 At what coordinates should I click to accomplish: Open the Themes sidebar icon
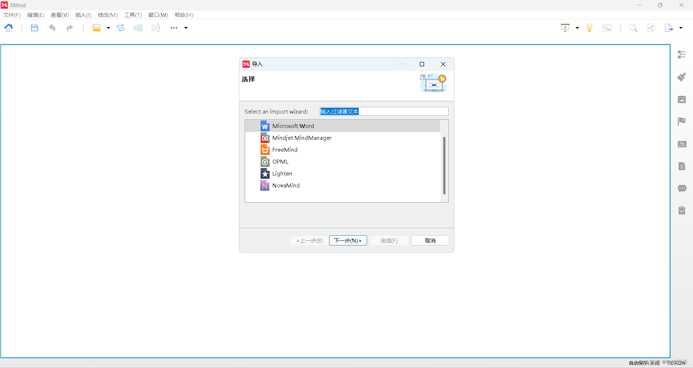point(682,144)
